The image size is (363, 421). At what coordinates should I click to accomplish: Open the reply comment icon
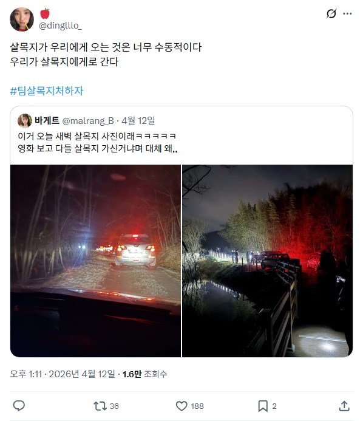(x=19, y=406)
